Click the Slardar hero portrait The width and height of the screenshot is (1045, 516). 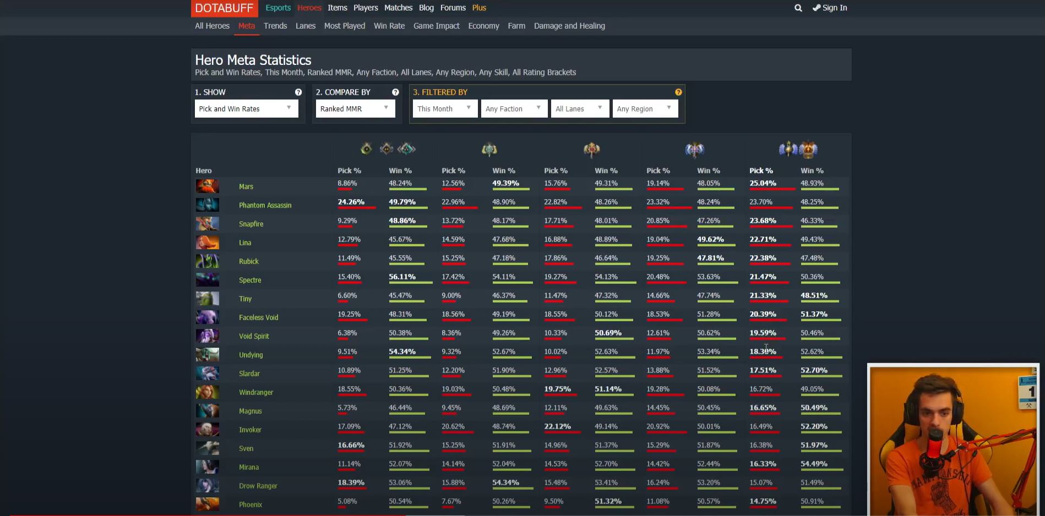[x=208, y=373]
